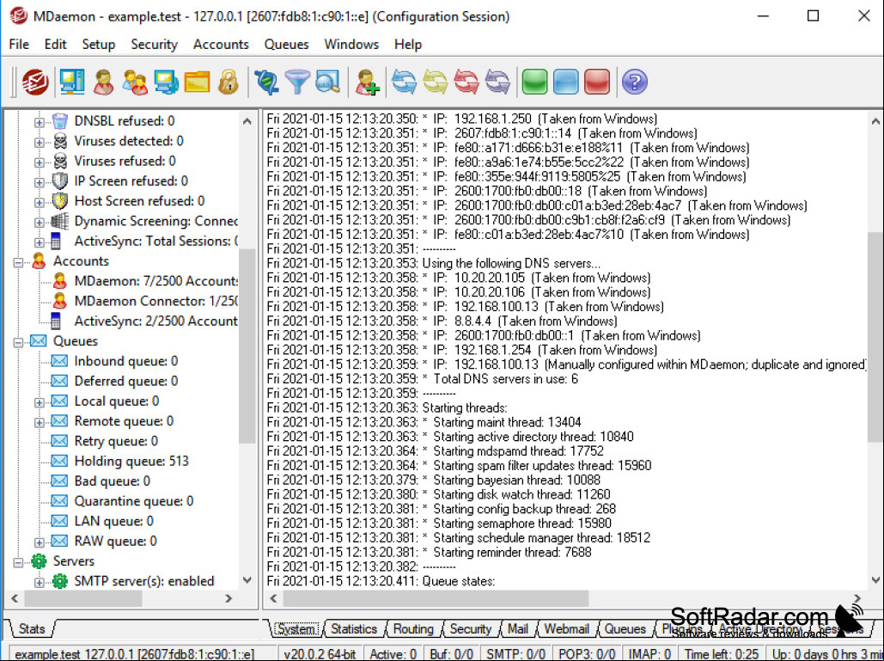
Task: Open the yellow mail folder toolbar icon
Action: coord(197,83)
